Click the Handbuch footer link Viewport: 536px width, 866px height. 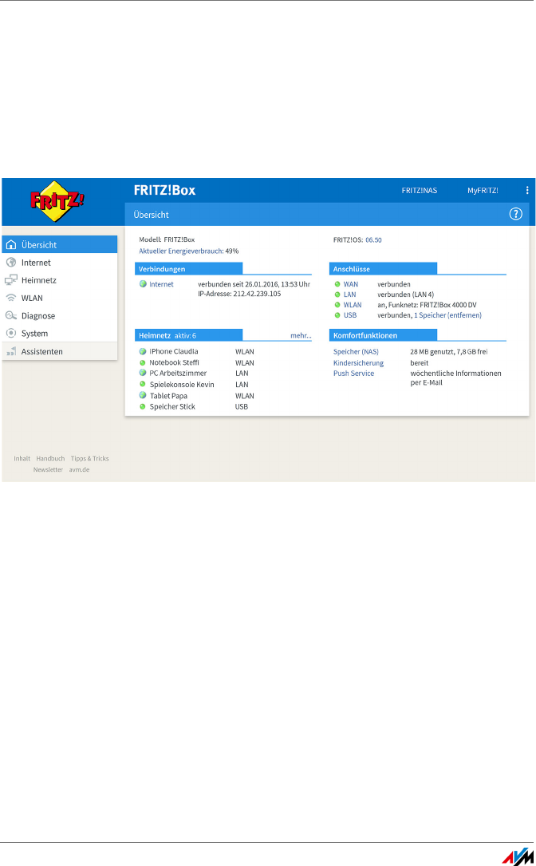point(50,458)
